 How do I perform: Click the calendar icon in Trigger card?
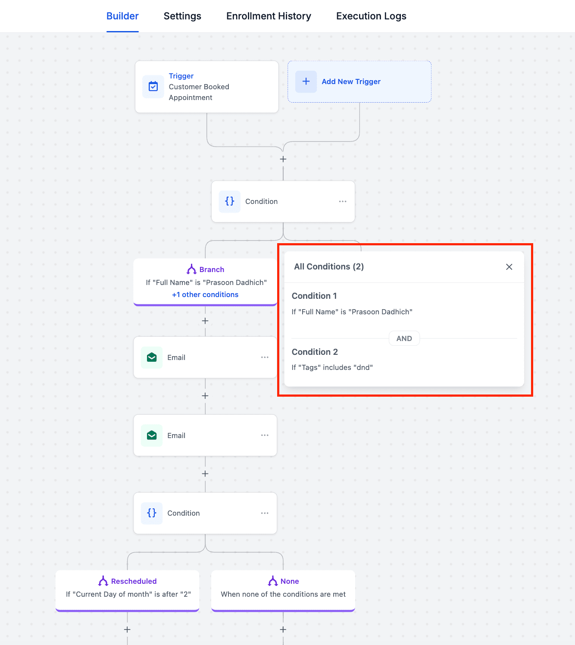click(x=153, y=87)
